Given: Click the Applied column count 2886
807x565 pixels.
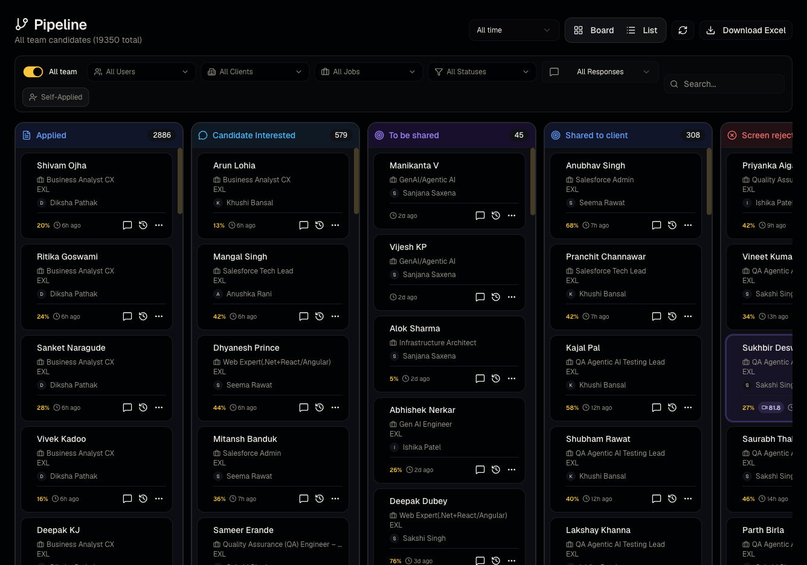Looking at the screenshot, I should pyautogui.click(x=162, y=135).
